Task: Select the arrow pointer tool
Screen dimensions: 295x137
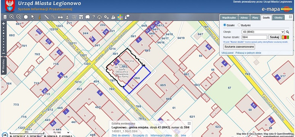Action: coord(33,17)
